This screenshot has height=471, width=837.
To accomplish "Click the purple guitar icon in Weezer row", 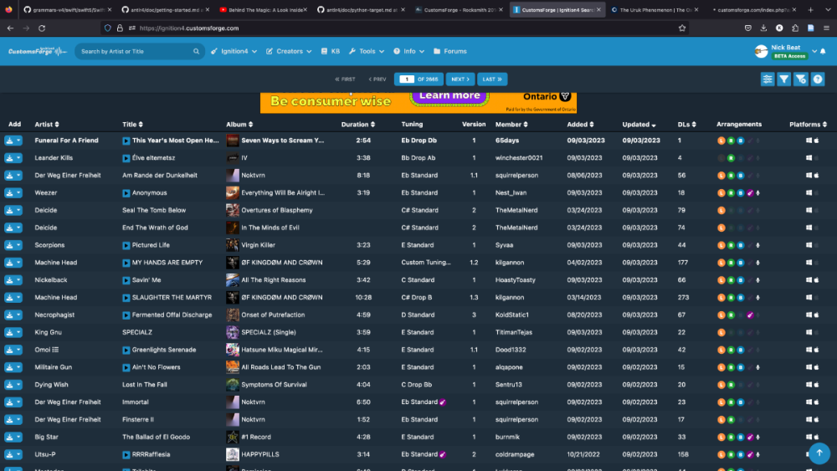I will coord(750,193).
